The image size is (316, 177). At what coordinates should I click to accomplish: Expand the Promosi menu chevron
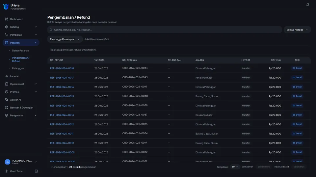click(36, 92)
